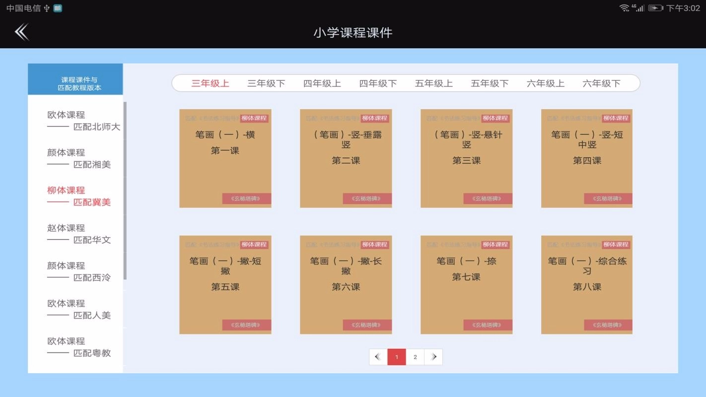Open lesson 笔画（一）-捺 第七课
This screenshot has width=706, height=397.
pyautogui.click(x=466, y=284)
